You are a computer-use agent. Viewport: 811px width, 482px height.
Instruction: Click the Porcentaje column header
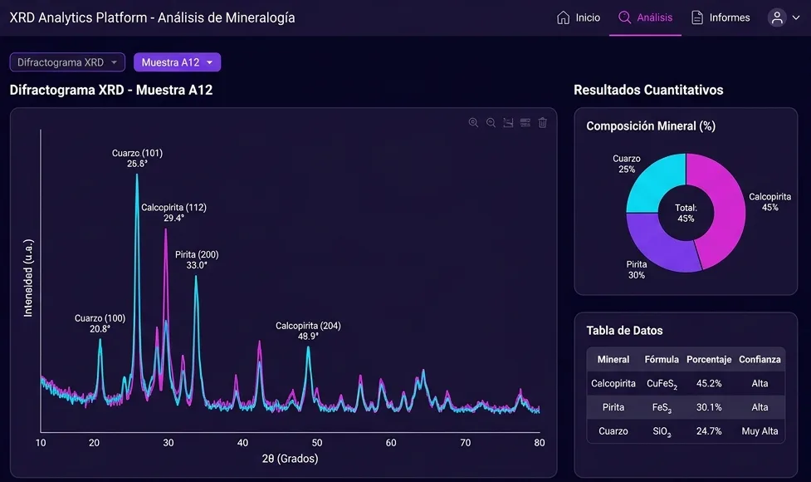click(709, 359)
